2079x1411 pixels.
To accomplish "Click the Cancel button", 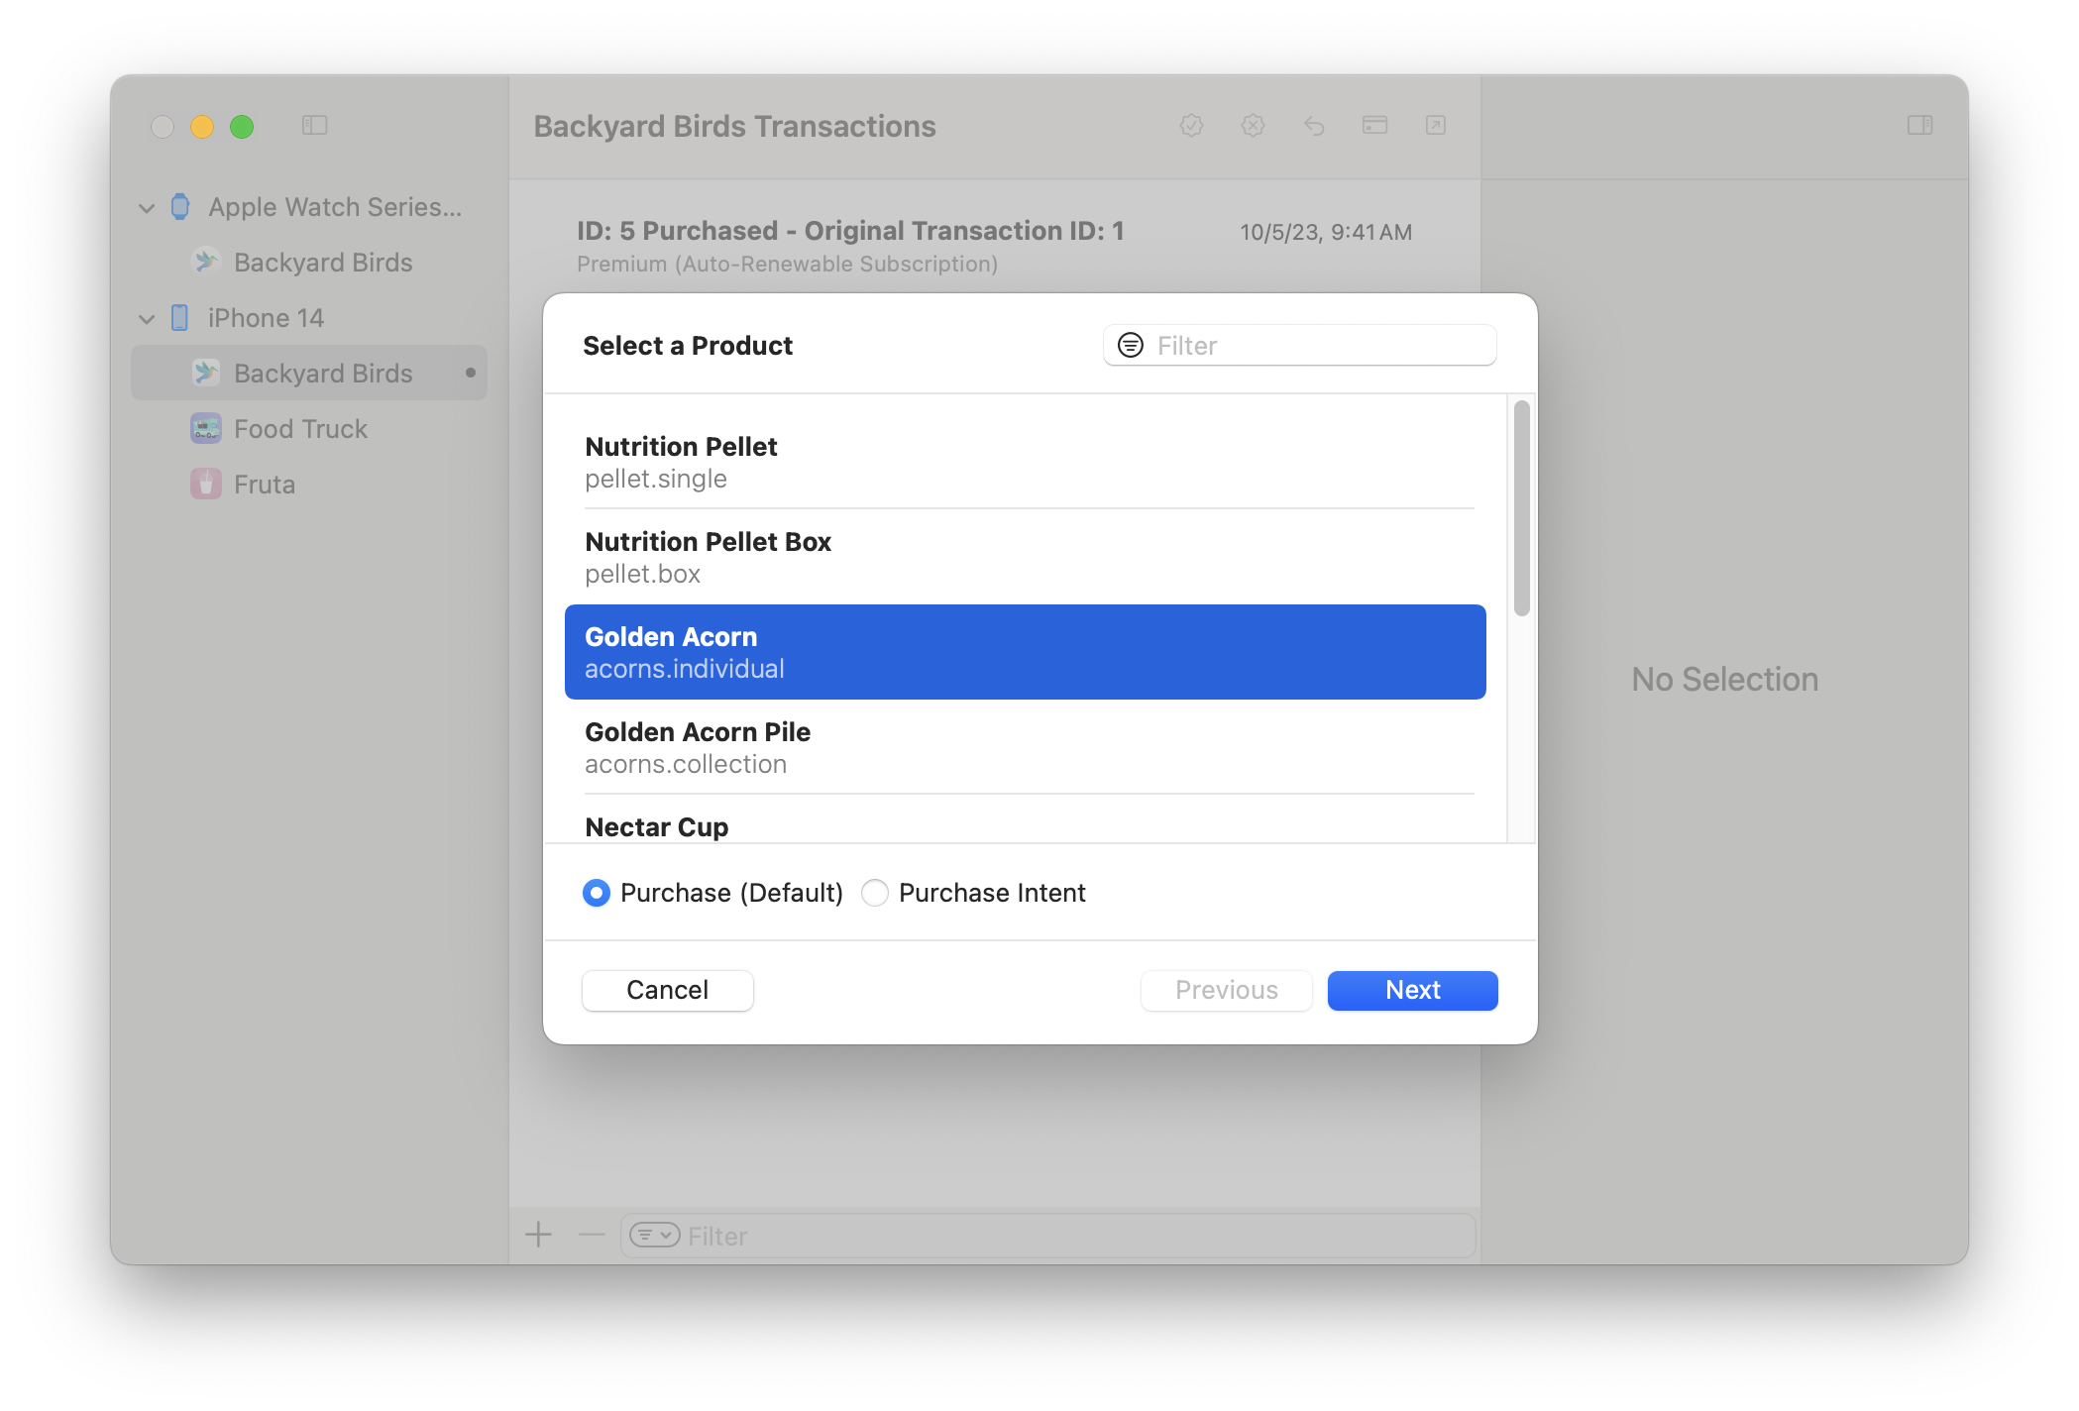I will (667, 990).
